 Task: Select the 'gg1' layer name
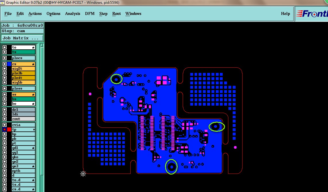pyautogui.click(x=23, y=153)
